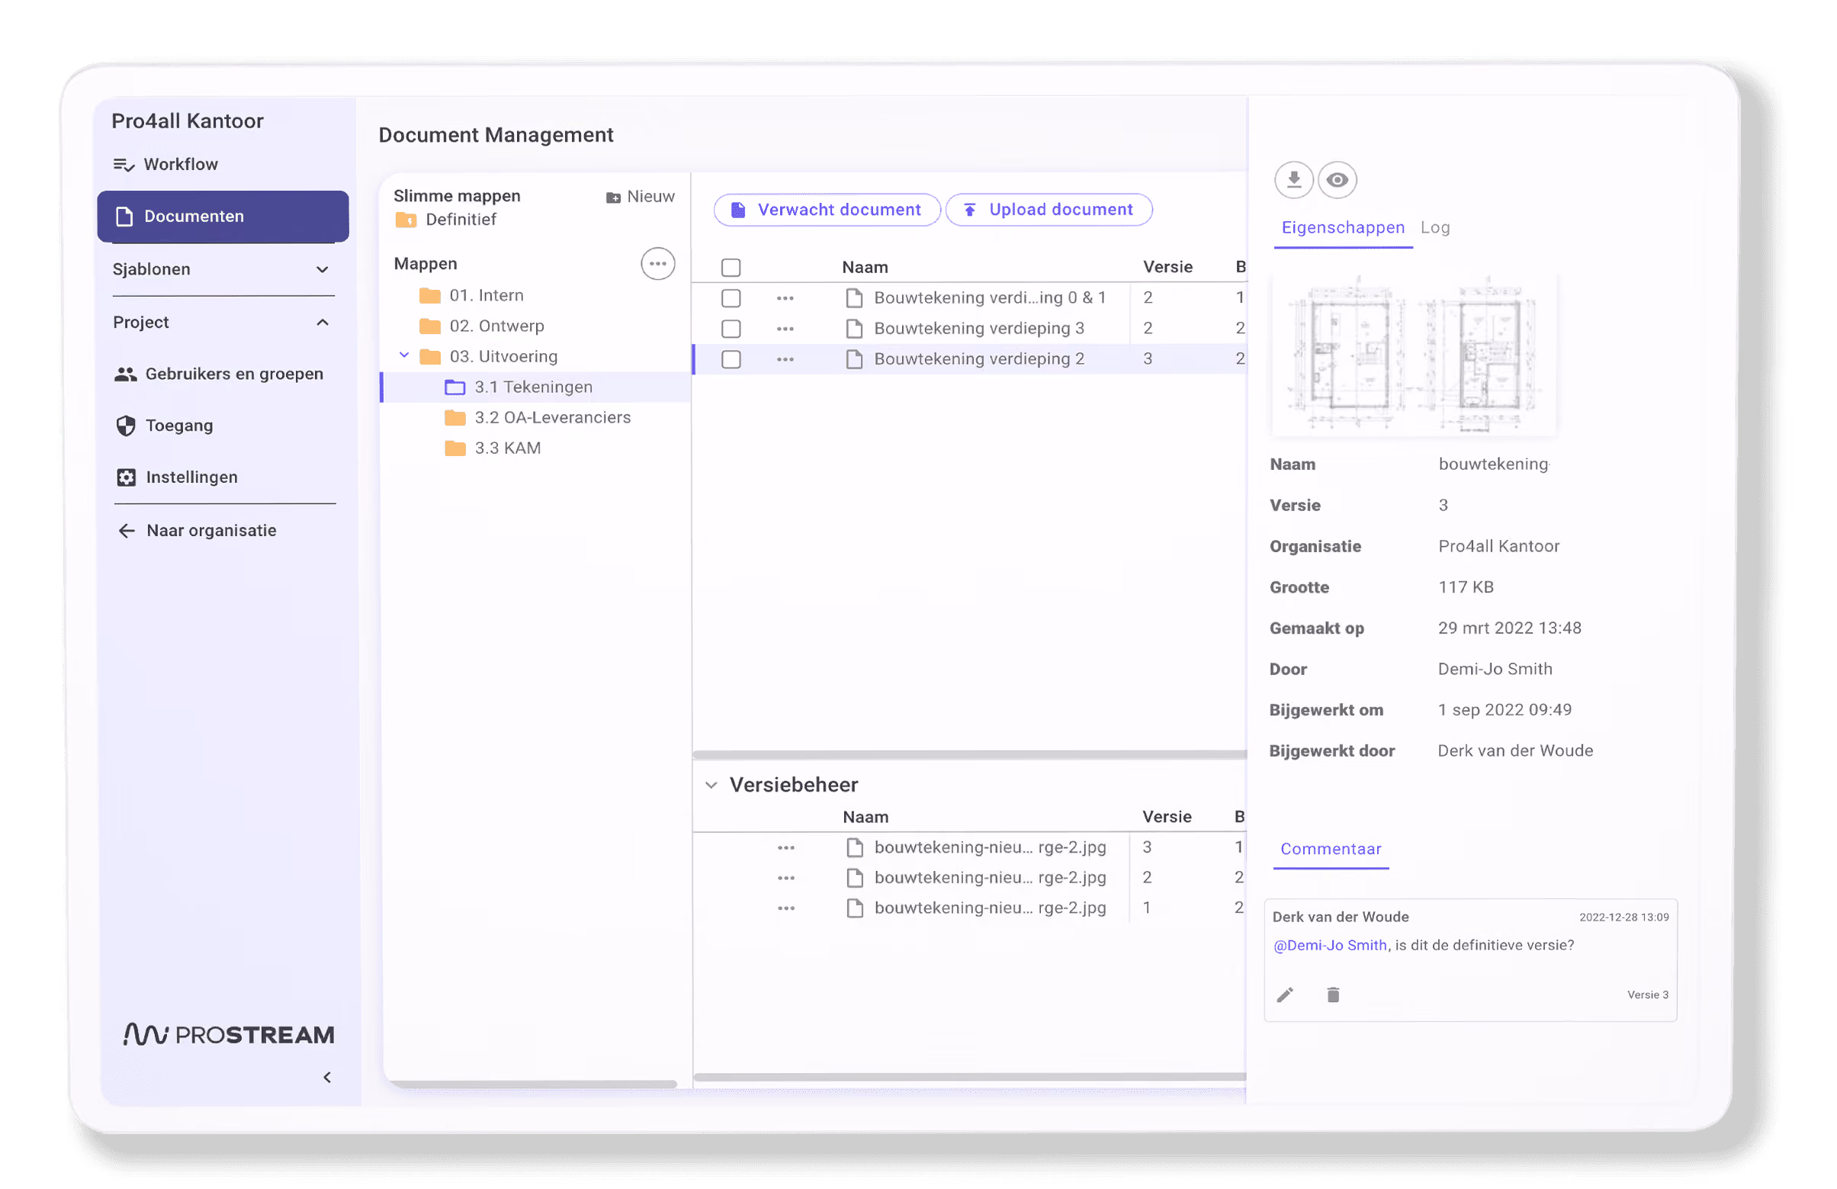Click the Gebruikers en groepen people icon
This screenshot has width=1837, height=1189.
(x=125, y=374)
